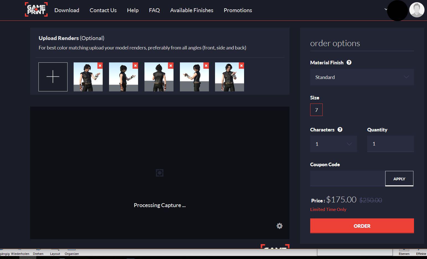
Task: Click the Wiederholen button in background app
Action: tap(20, 254)
